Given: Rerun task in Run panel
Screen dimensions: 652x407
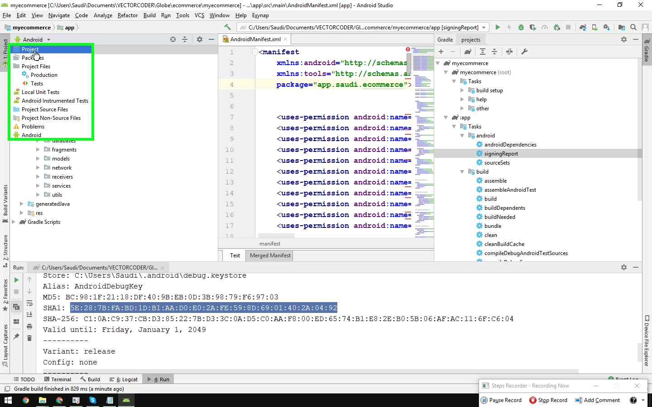Looking at the screenshot, I should coord(16,280).
